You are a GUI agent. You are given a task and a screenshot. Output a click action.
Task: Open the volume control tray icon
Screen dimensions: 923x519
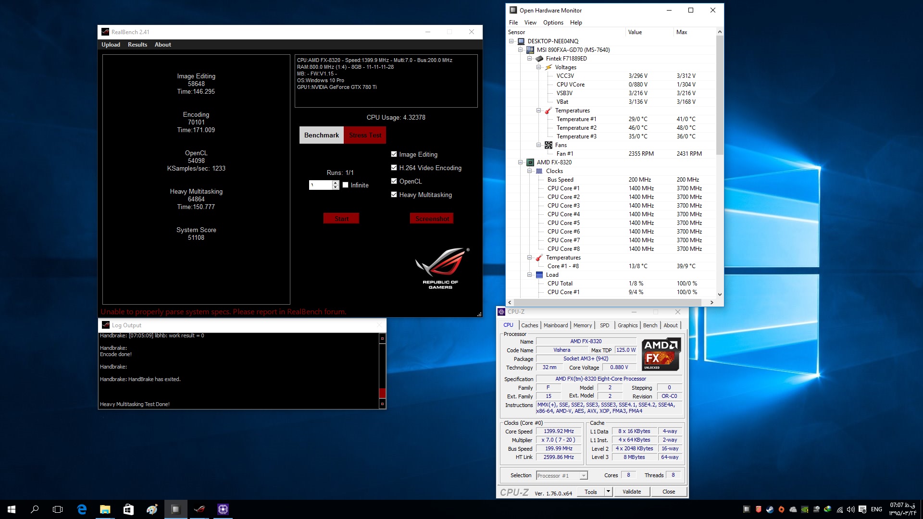pos(851,509)
